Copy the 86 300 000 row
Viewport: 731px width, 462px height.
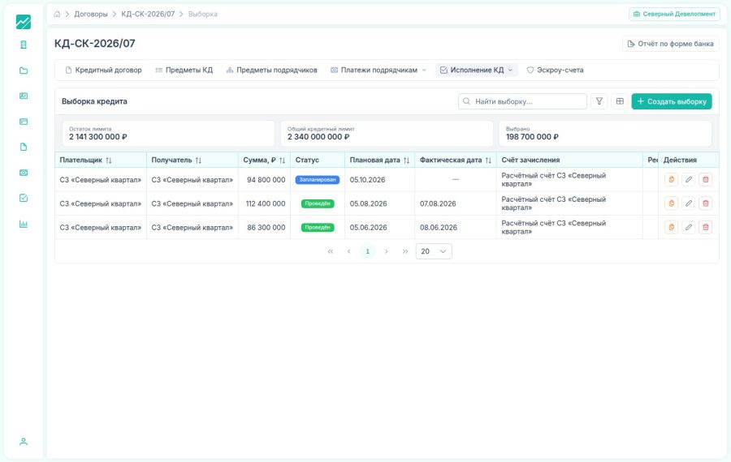[671, 227]
